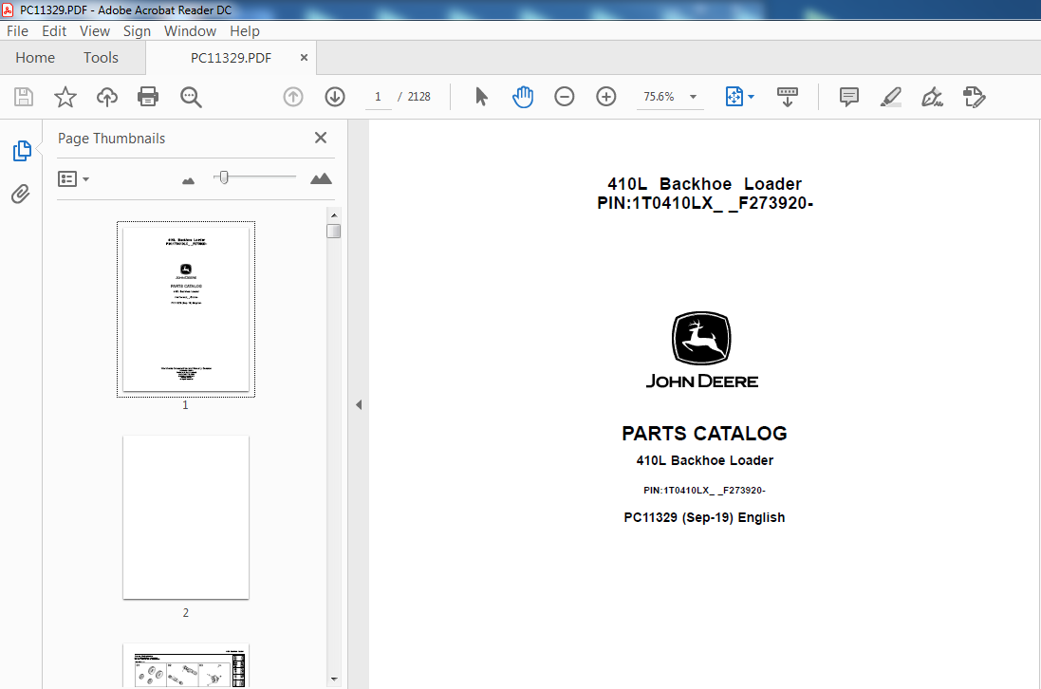Screen dimensions: 1041x689
Task: Collapse navigation pane with left arrow
Action: [359, 404]
